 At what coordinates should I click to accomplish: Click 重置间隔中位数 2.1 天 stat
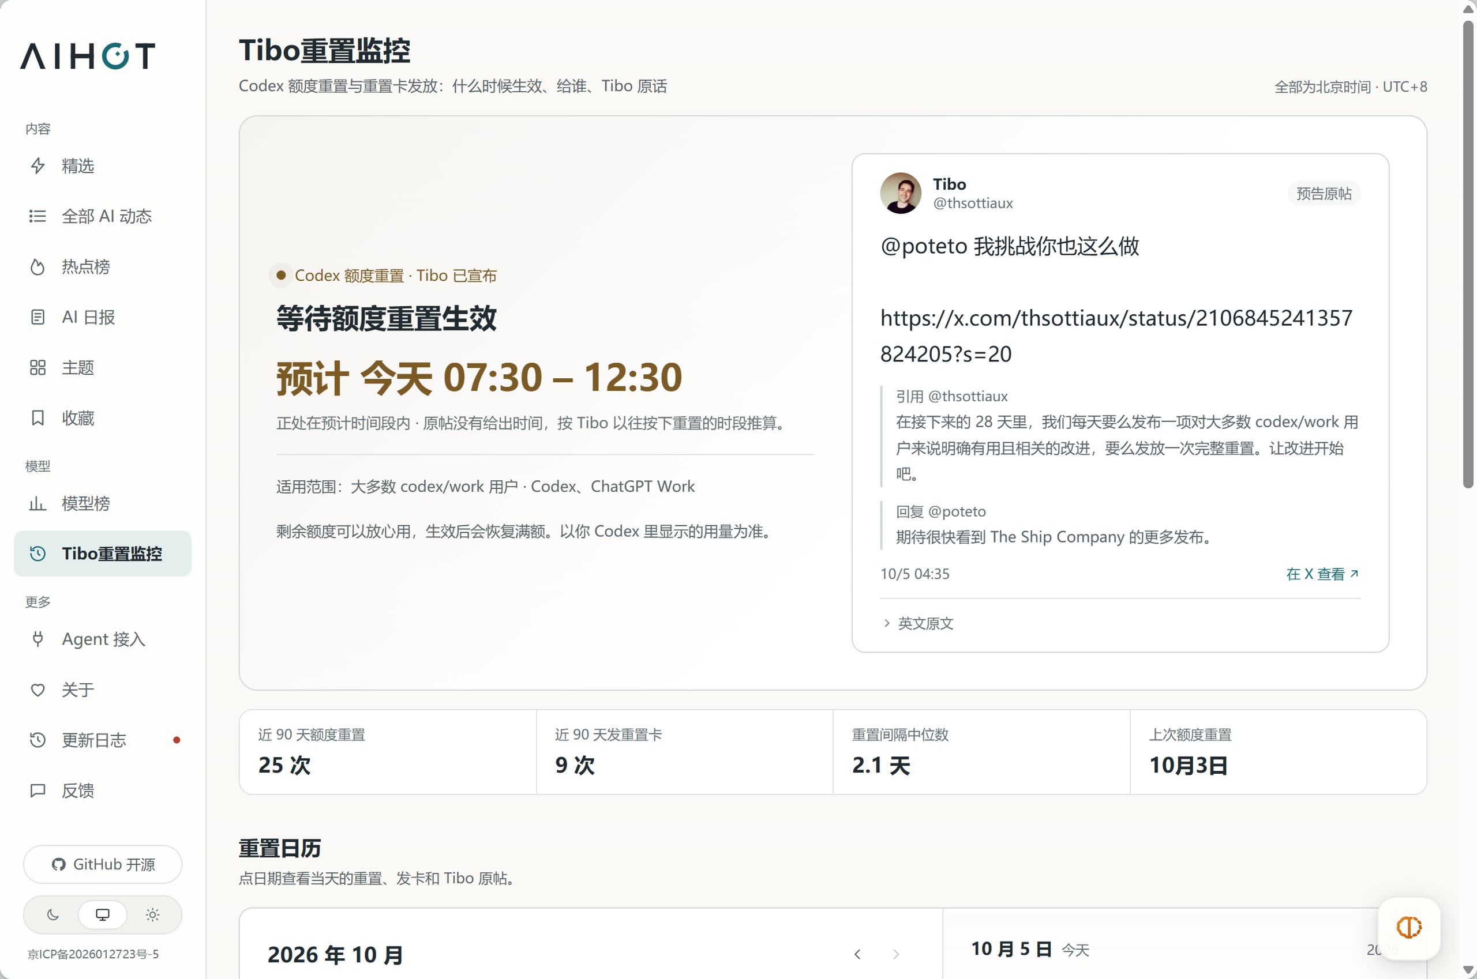coord(981,752)
